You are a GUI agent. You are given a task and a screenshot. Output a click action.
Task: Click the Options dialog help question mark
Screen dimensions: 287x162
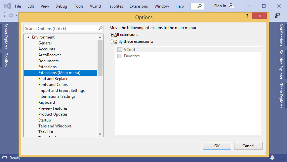[x=247, y=16]
